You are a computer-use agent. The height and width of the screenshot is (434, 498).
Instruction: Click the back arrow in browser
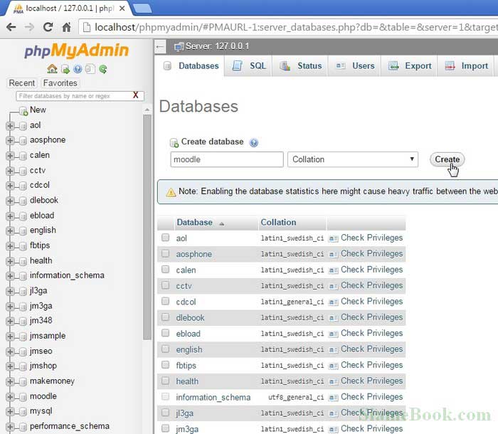[x=11, y=27]
